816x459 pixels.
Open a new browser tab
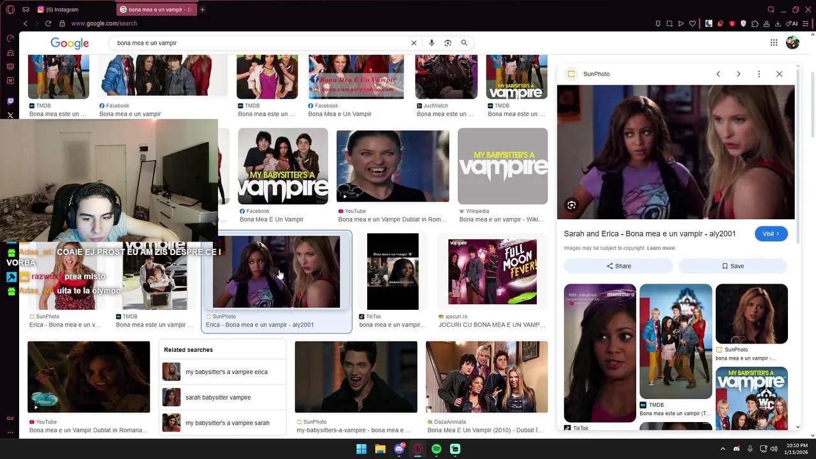203,10
